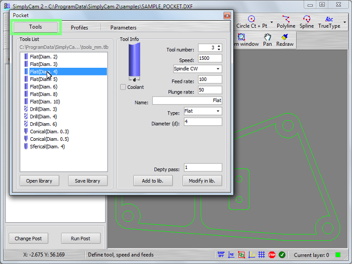The width and height of the screenshot is (352, 264).
Task: Enable the Coolant checkbox
Action: click(123, 87)
